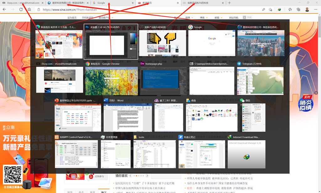Switch to the Etzzy.com browser tab

click(22, 3)
